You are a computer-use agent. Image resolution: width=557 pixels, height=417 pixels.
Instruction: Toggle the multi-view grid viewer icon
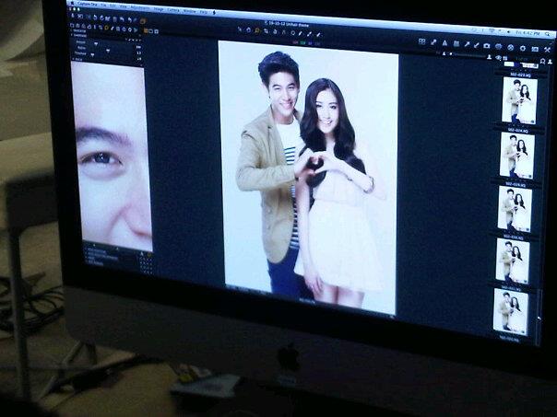pos(421,41)
